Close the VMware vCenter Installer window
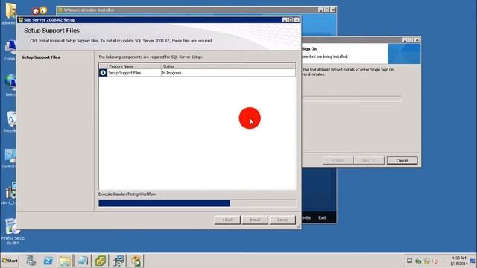Image resolution: width=477 pixels, height=268 pixels. pos(333,10)
